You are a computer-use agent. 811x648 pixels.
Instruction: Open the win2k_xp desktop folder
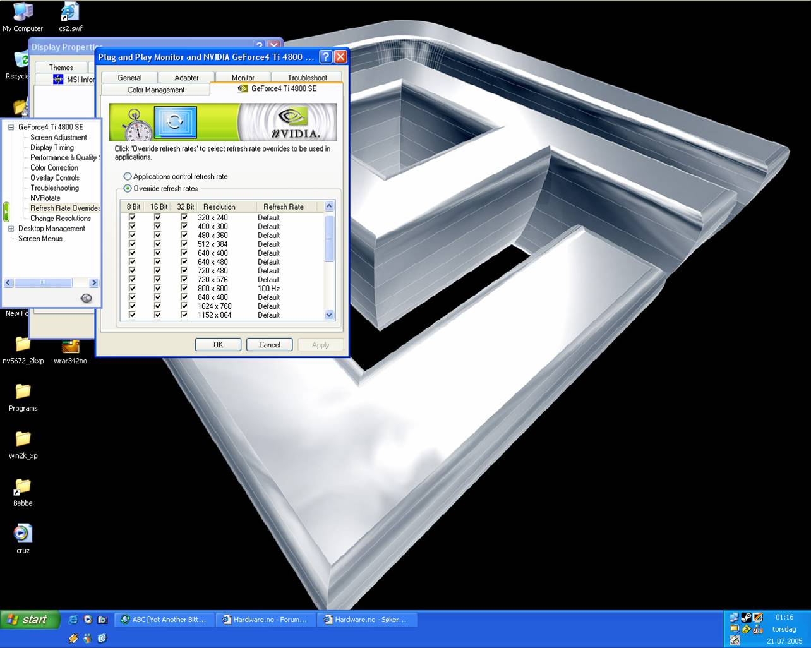point(23,445)
